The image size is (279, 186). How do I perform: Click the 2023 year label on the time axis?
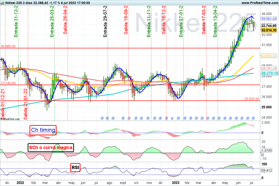tap(176, 183)
